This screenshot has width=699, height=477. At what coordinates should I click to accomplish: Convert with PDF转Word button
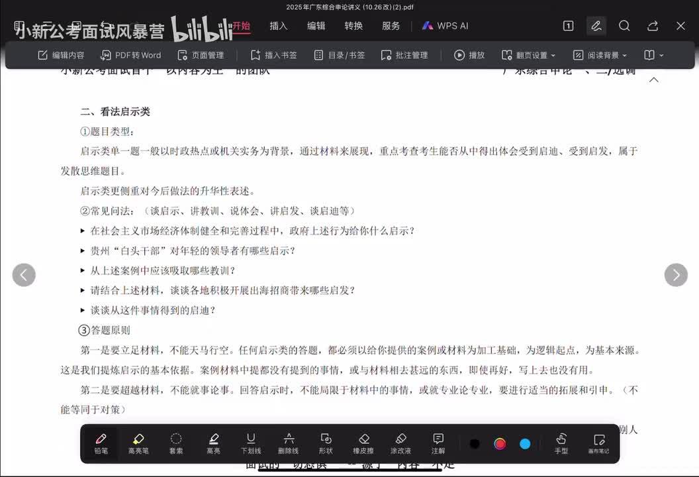(130, 55)
